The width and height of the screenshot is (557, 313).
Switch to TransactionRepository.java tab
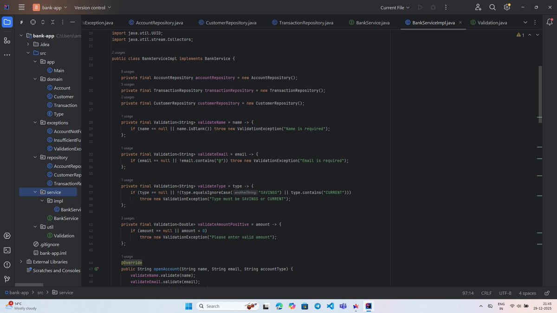tap(303, 22)
